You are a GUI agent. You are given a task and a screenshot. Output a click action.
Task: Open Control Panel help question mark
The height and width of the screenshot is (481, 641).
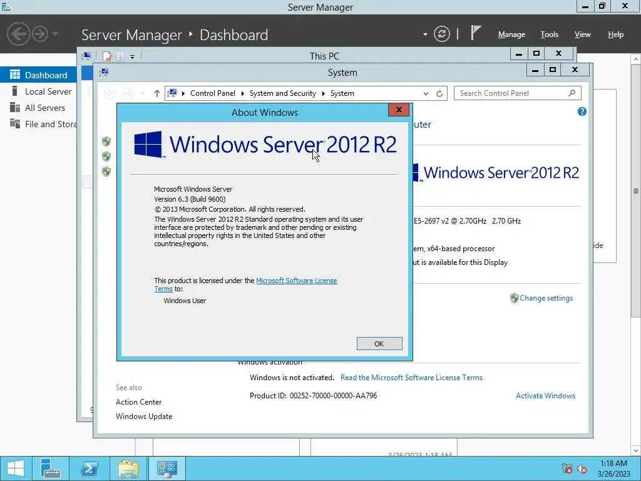(x=582, y=111)
